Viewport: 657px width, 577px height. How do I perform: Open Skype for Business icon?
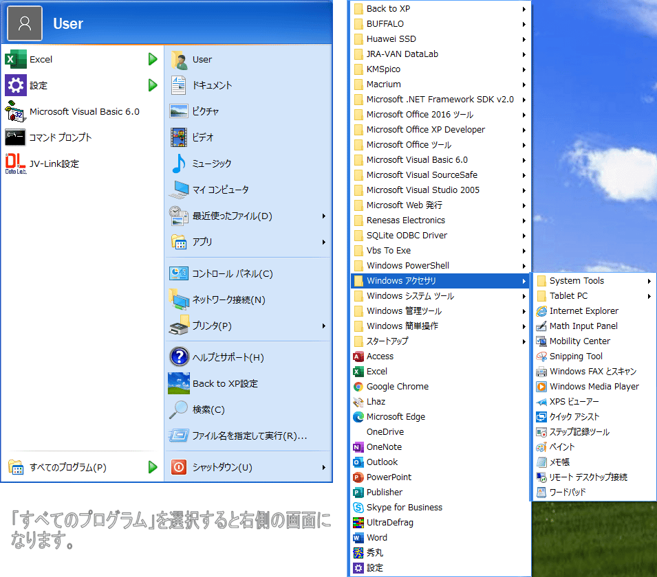point(358,508)
